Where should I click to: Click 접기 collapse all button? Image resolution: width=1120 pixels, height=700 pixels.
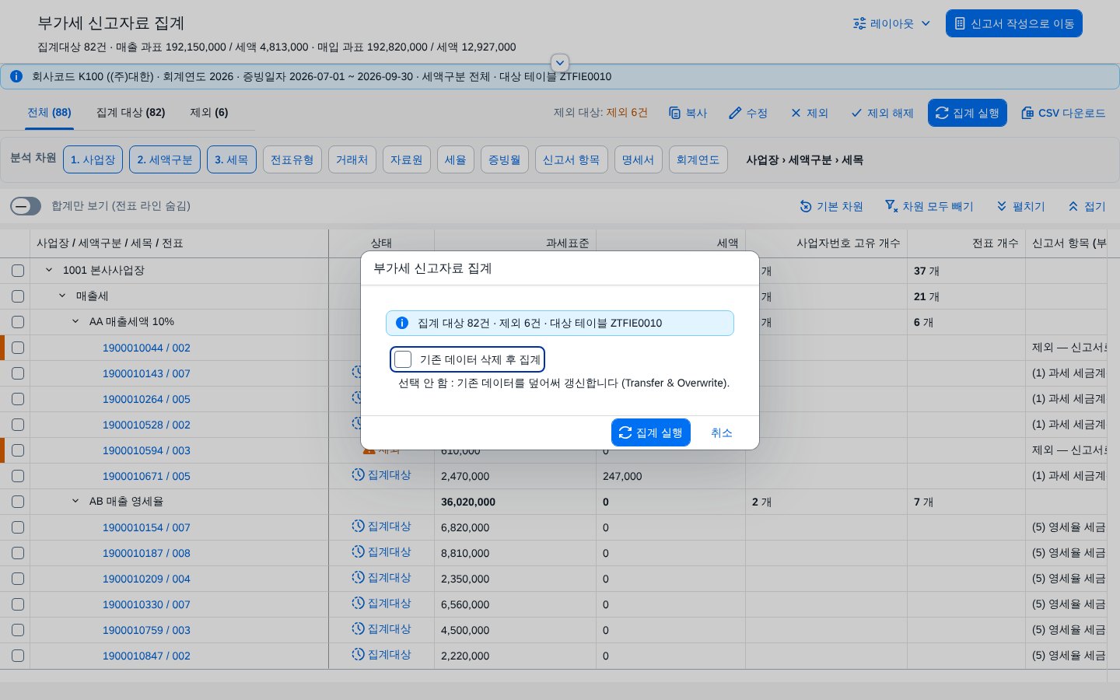[x=1087, y=206]
